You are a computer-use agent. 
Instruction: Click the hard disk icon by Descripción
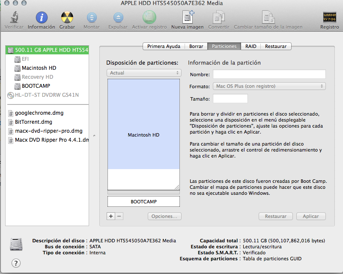(16, 244)
